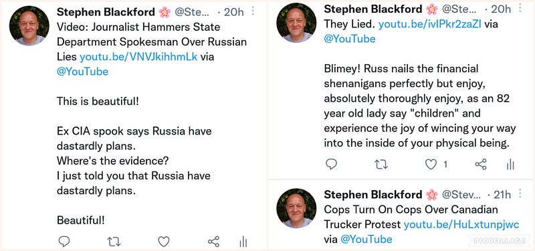Share the They Lied tweet

(481, 165)
